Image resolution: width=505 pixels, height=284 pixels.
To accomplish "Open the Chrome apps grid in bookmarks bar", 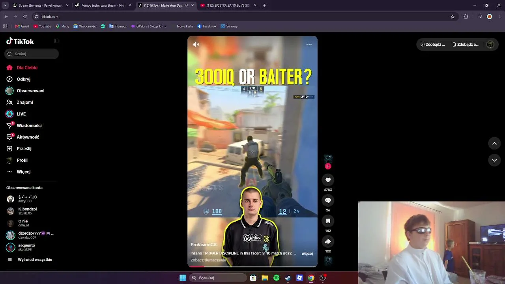I will point(5,26).
